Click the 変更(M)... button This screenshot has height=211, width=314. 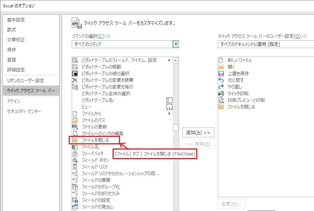tap(232, 204)
